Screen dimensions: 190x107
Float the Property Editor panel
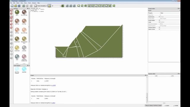pyautogui.click(x=178, y=9)
